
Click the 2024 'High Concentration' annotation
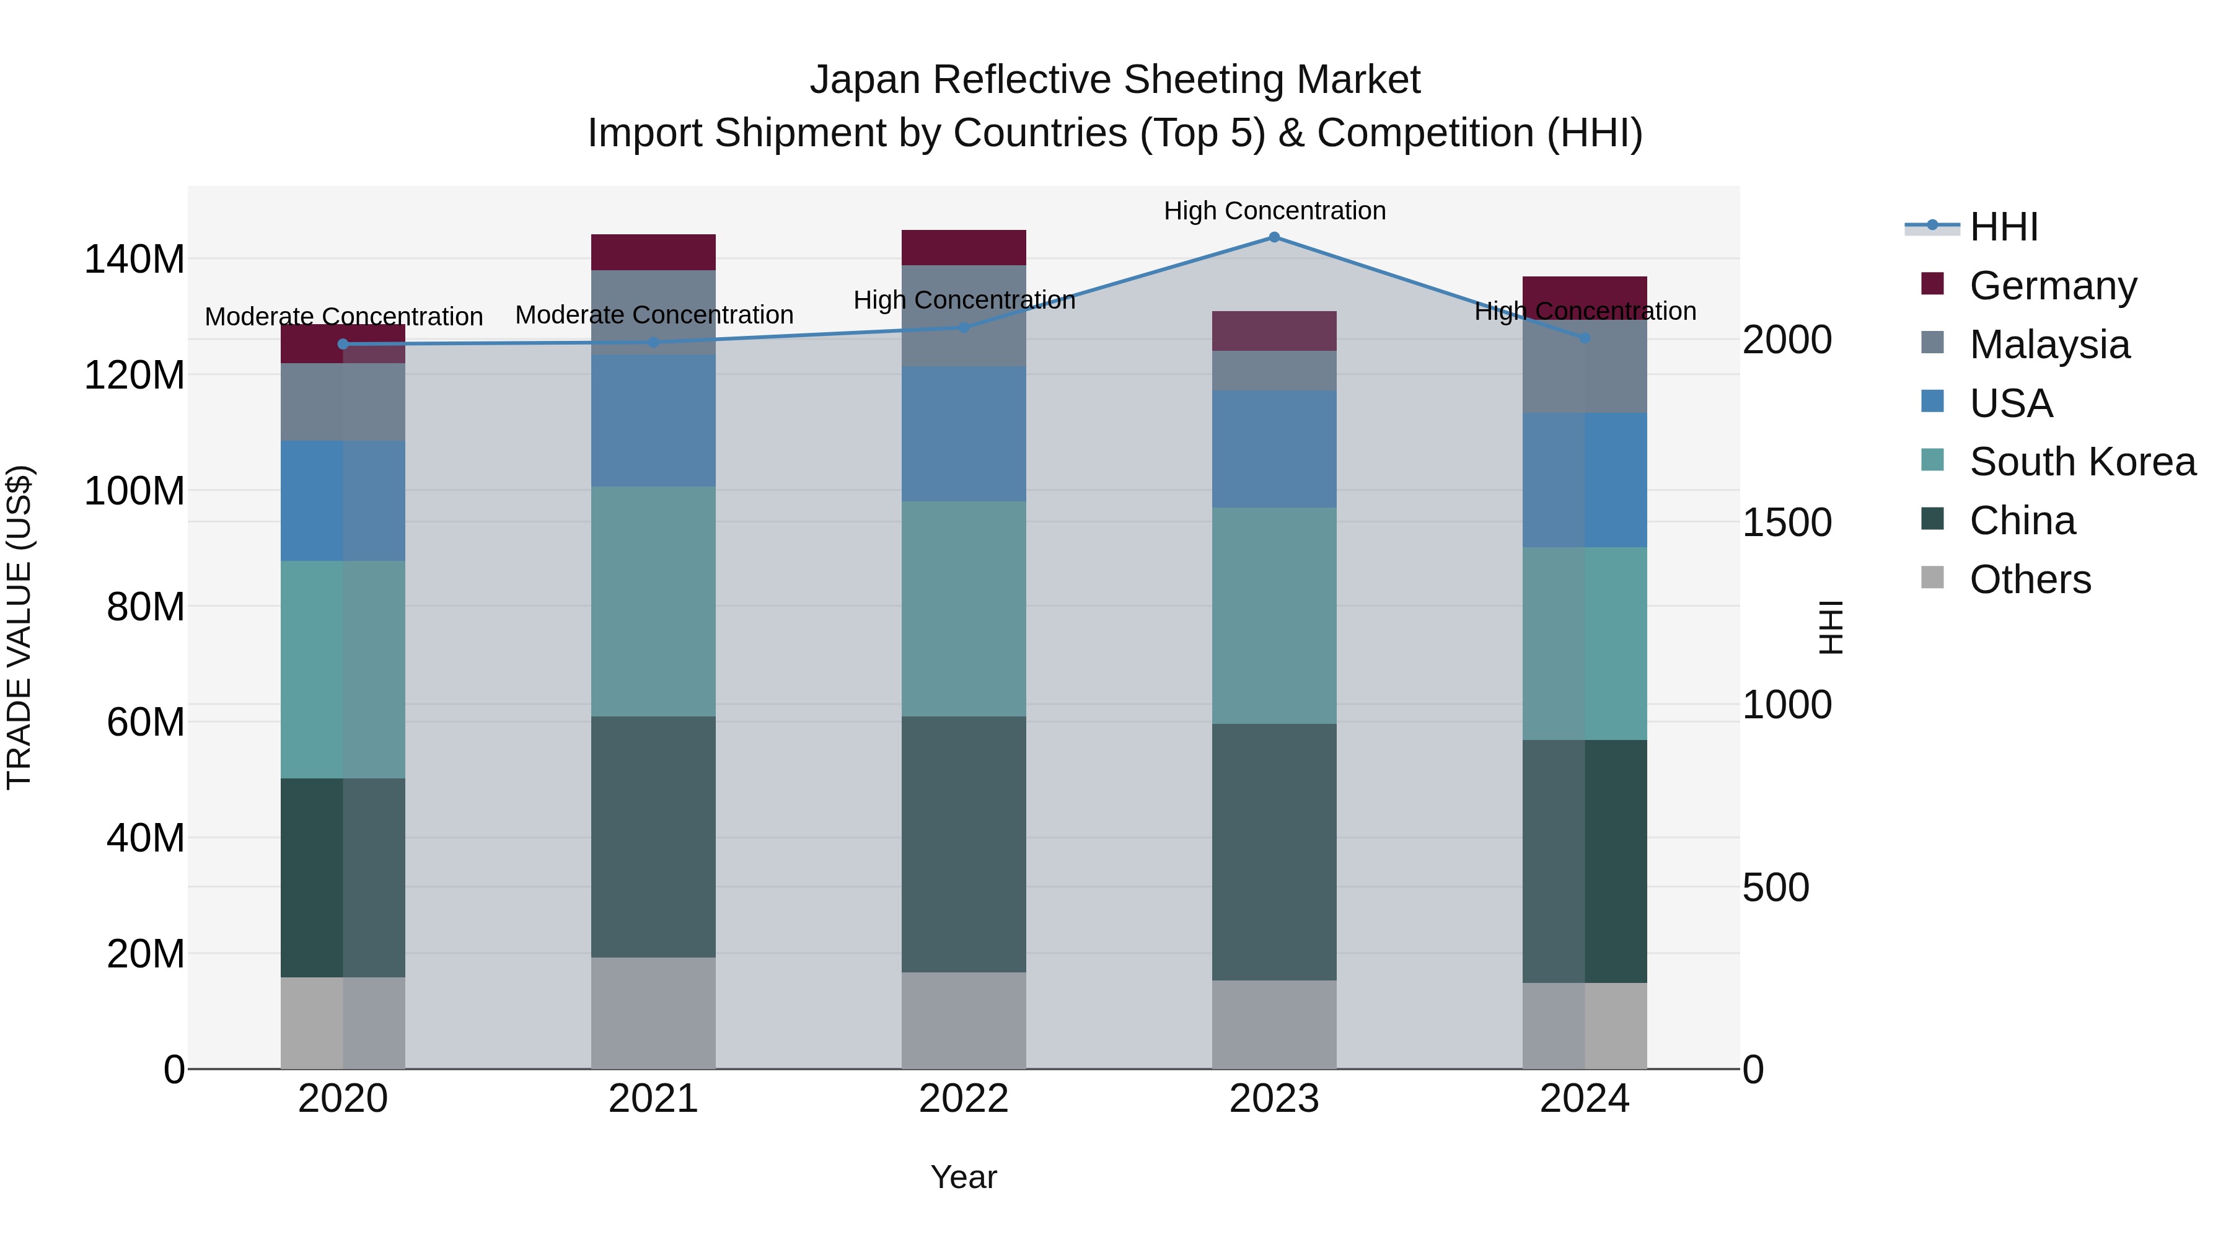[x=1586, y=311]
